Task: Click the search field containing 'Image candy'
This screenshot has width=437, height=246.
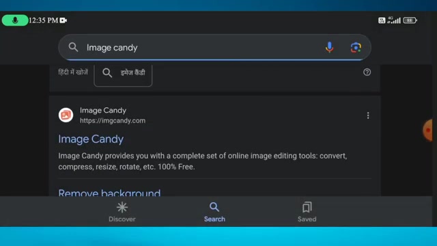Action: click(214, 47)
